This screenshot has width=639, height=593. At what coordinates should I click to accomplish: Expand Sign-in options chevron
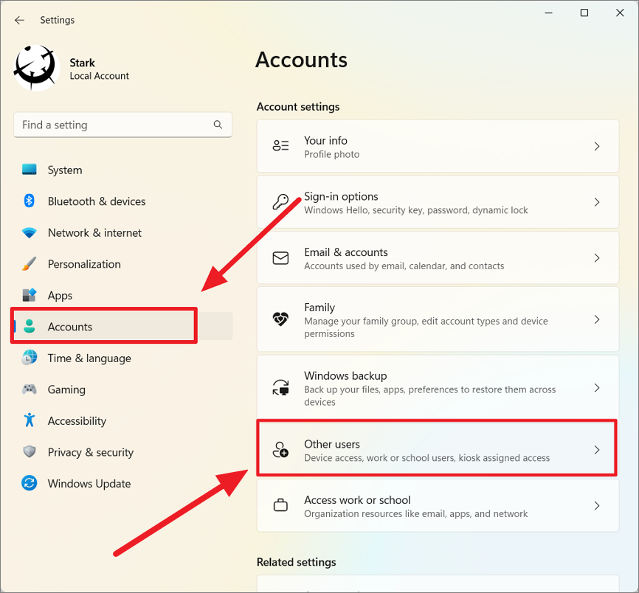597,201
